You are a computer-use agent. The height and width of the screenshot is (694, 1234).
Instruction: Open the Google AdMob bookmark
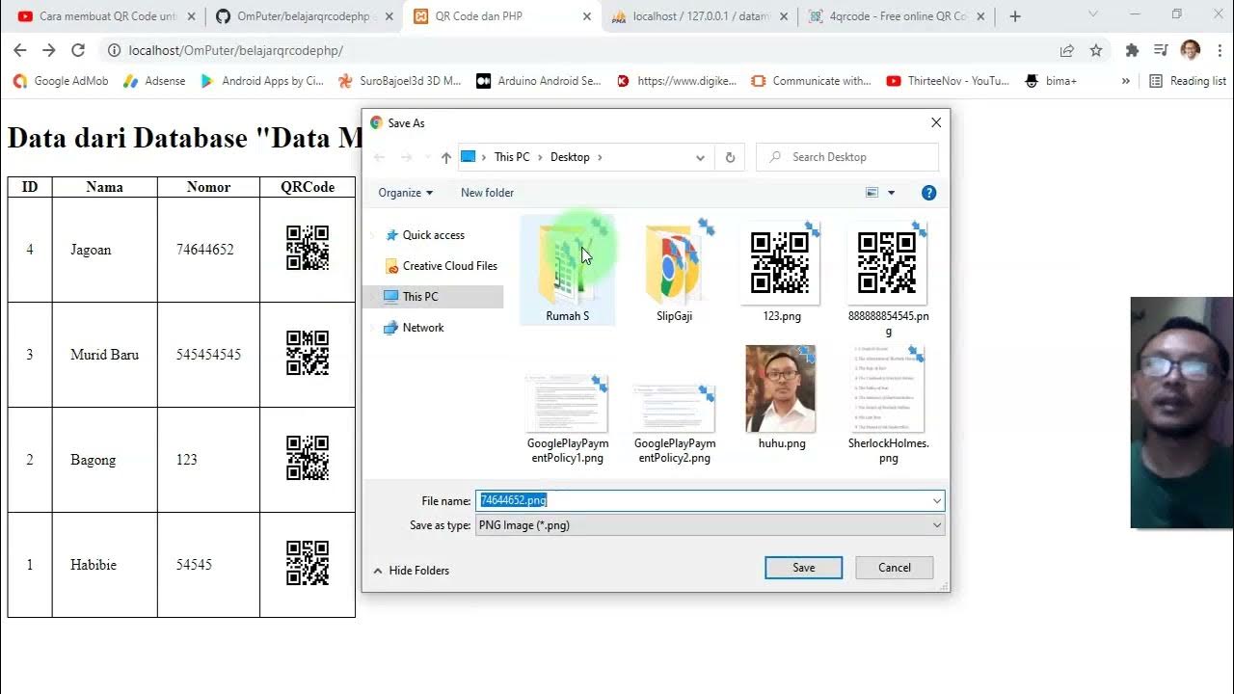(x=61, y=81)
